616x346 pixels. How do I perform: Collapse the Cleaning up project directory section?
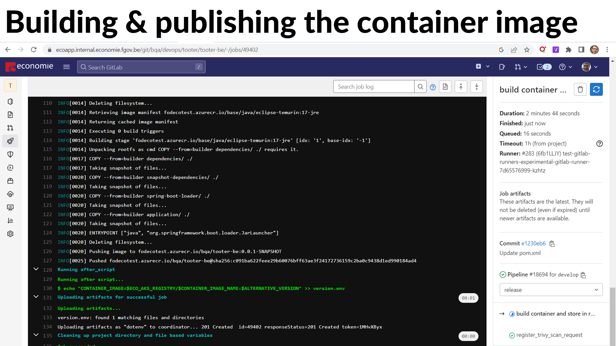click(36, 335)
